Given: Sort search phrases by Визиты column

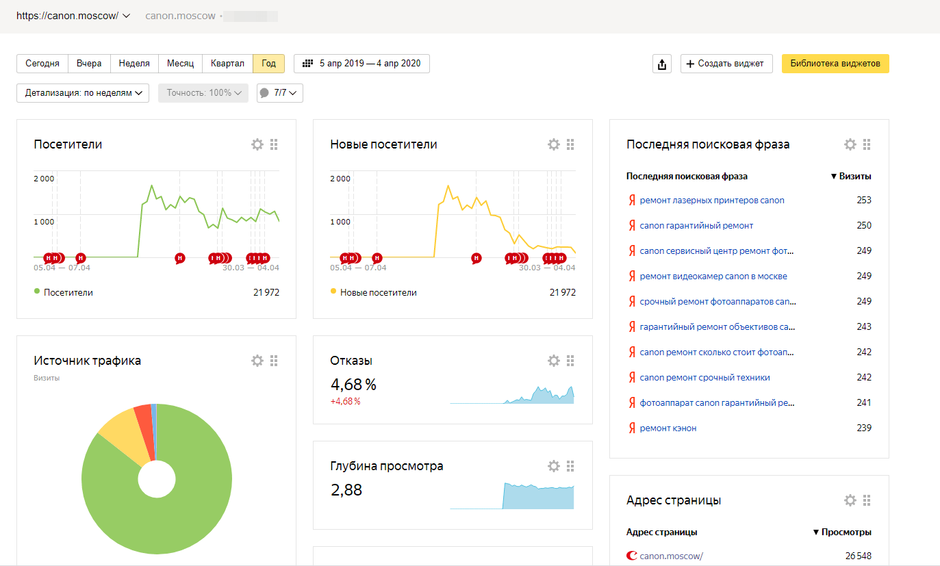Looking at the screenshot, I should click(850, 176).
